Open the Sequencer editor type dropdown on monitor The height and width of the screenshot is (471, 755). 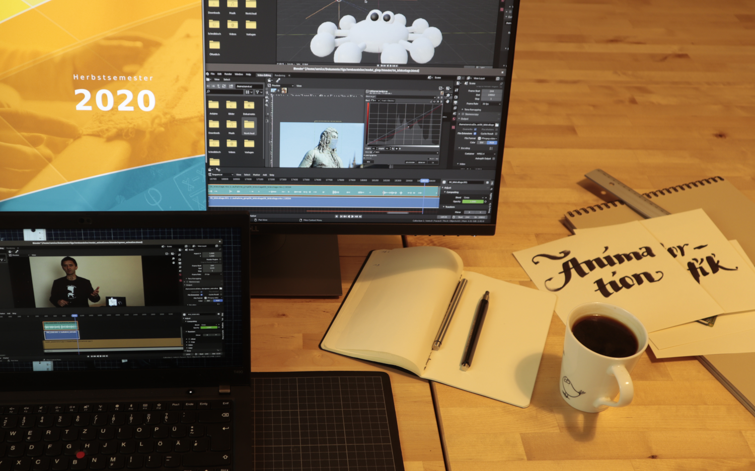click(221, 174)
